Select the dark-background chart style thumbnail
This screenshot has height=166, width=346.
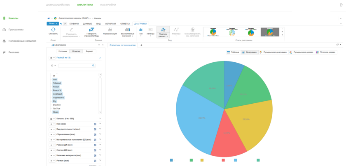pos(270,32)
